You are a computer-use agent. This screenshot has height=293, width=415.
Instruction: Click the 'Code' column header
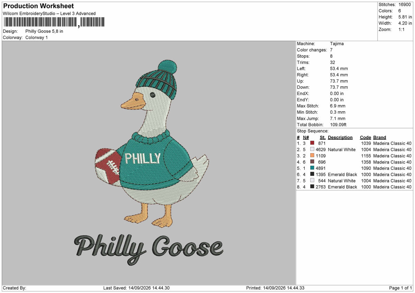pos(365,138)
